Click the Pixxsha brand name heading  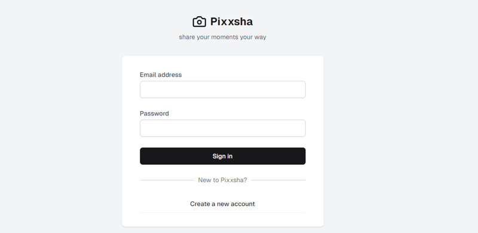231,22
